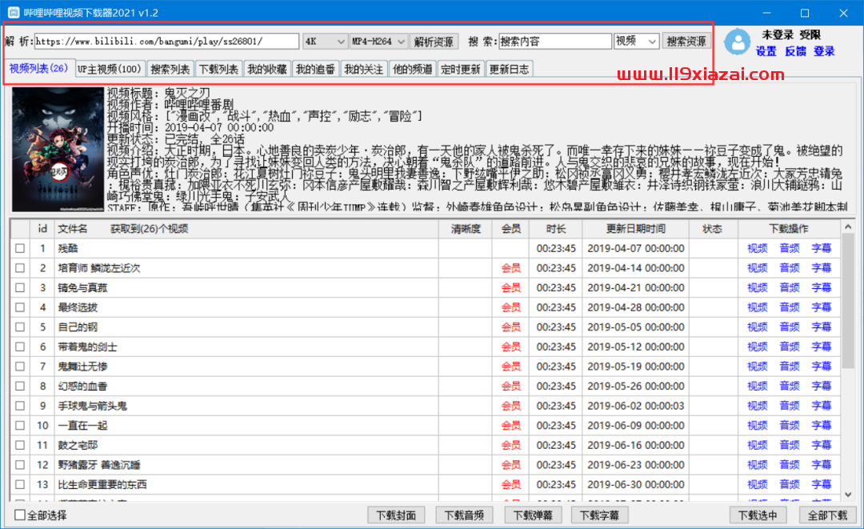The image size is (864, 529).
Task: Focus the 搜索内容 search input field
Action: [x=555, y=42]
